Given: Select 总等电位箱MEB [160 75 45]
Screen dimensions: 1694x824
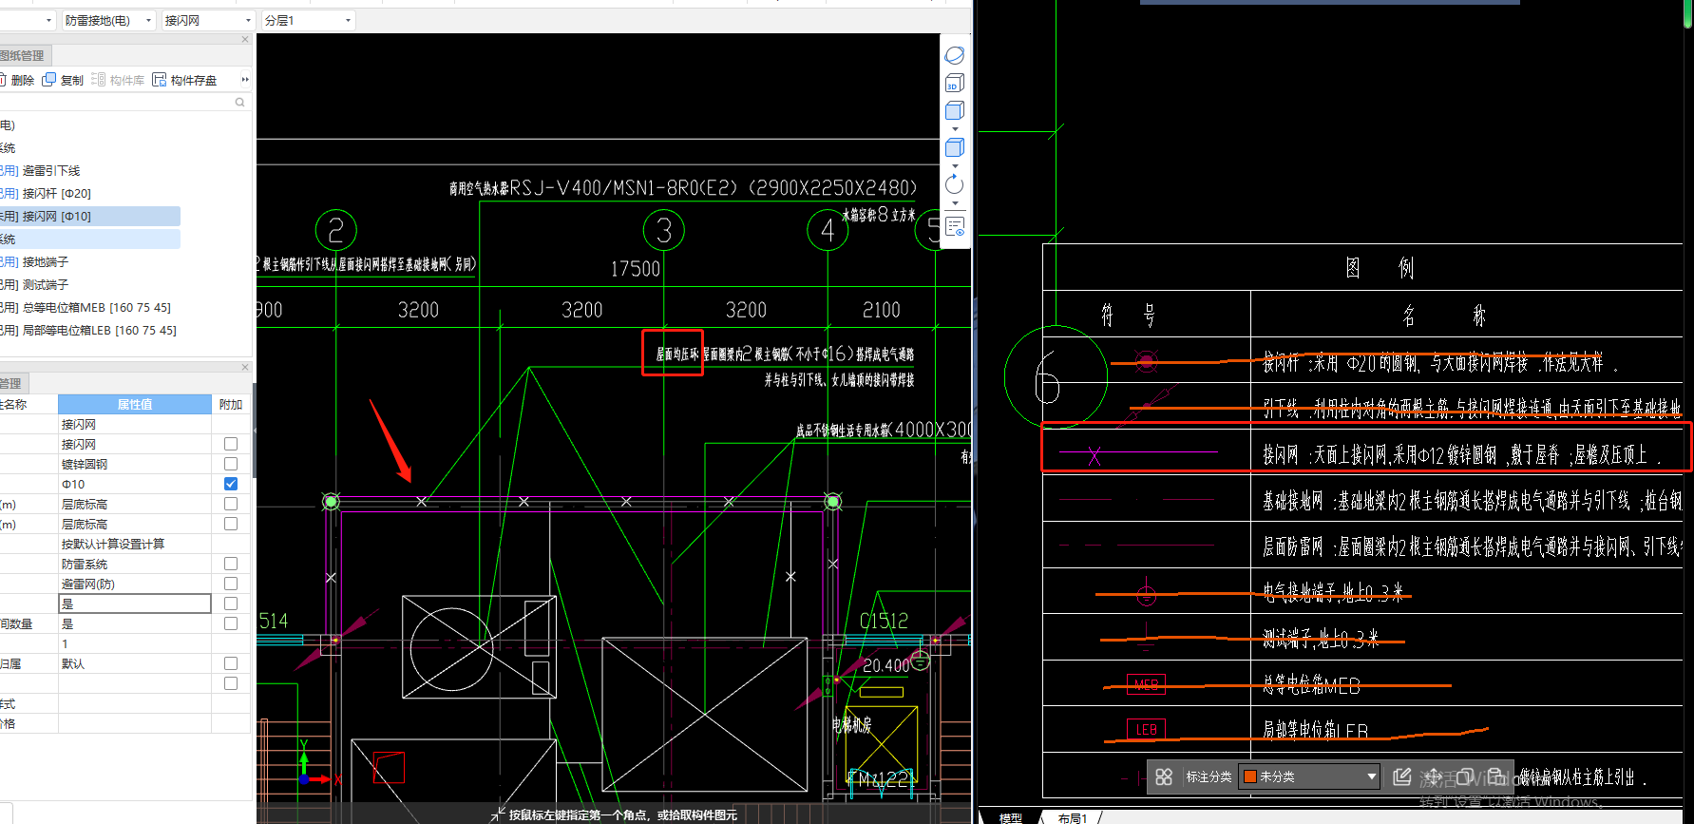Looking at the screenshot, I should pyautogui.click(x=97, y=308).
